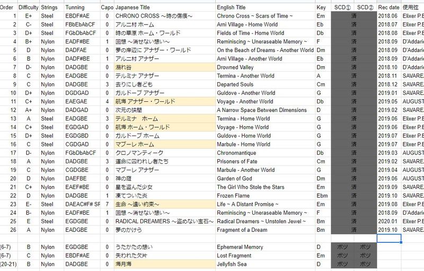
Task: Click the "Rec date" column header
Action: pyautogui.click(x=389, y=8)
